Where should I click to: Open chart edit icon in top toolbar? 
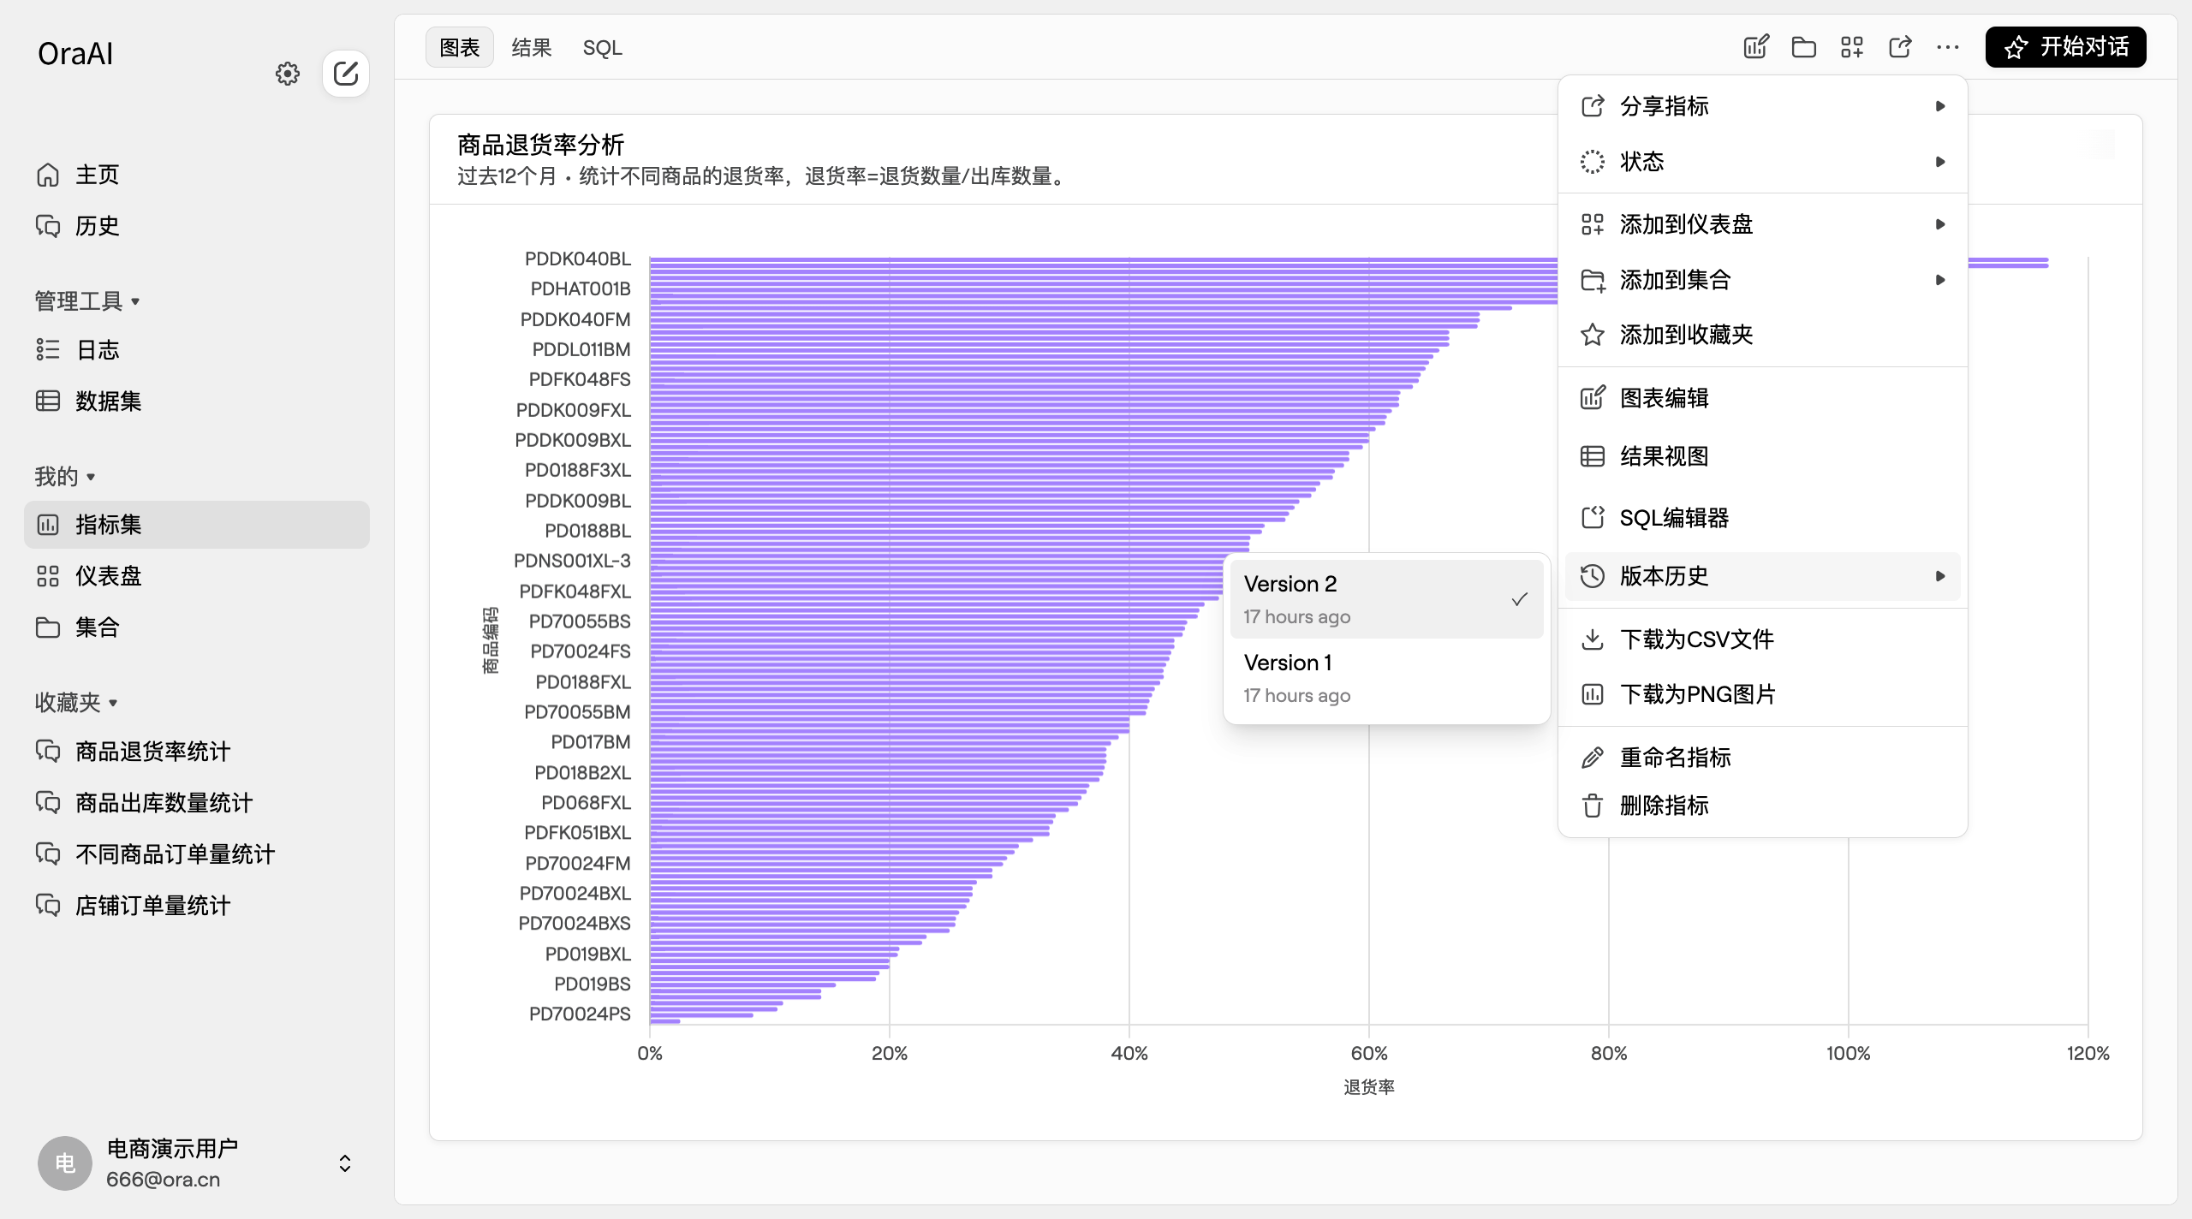click(1755, 47)
